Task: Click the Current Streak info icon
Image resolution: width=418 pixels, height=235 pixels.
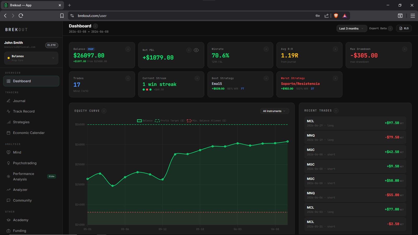Action: click(197, 78)
